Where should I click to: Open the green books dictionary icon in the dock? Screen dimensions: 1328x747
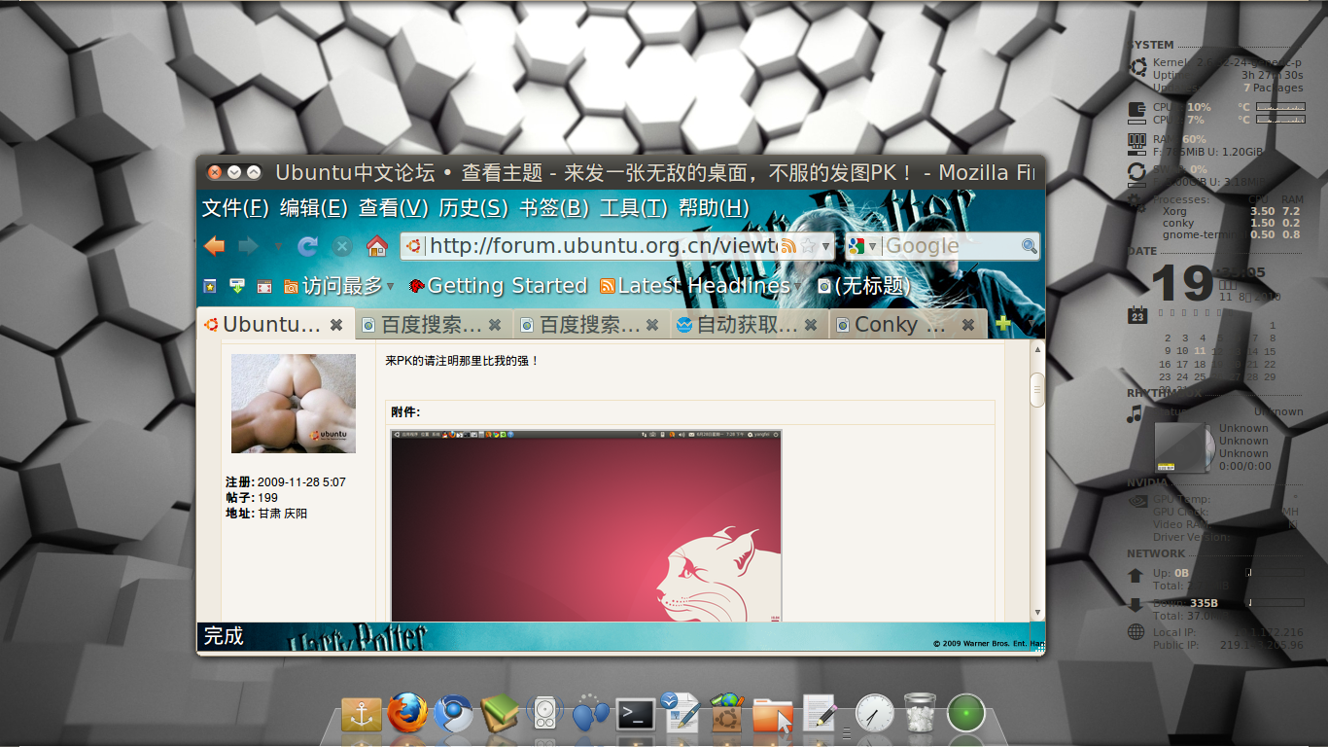[x=500, y=714]
